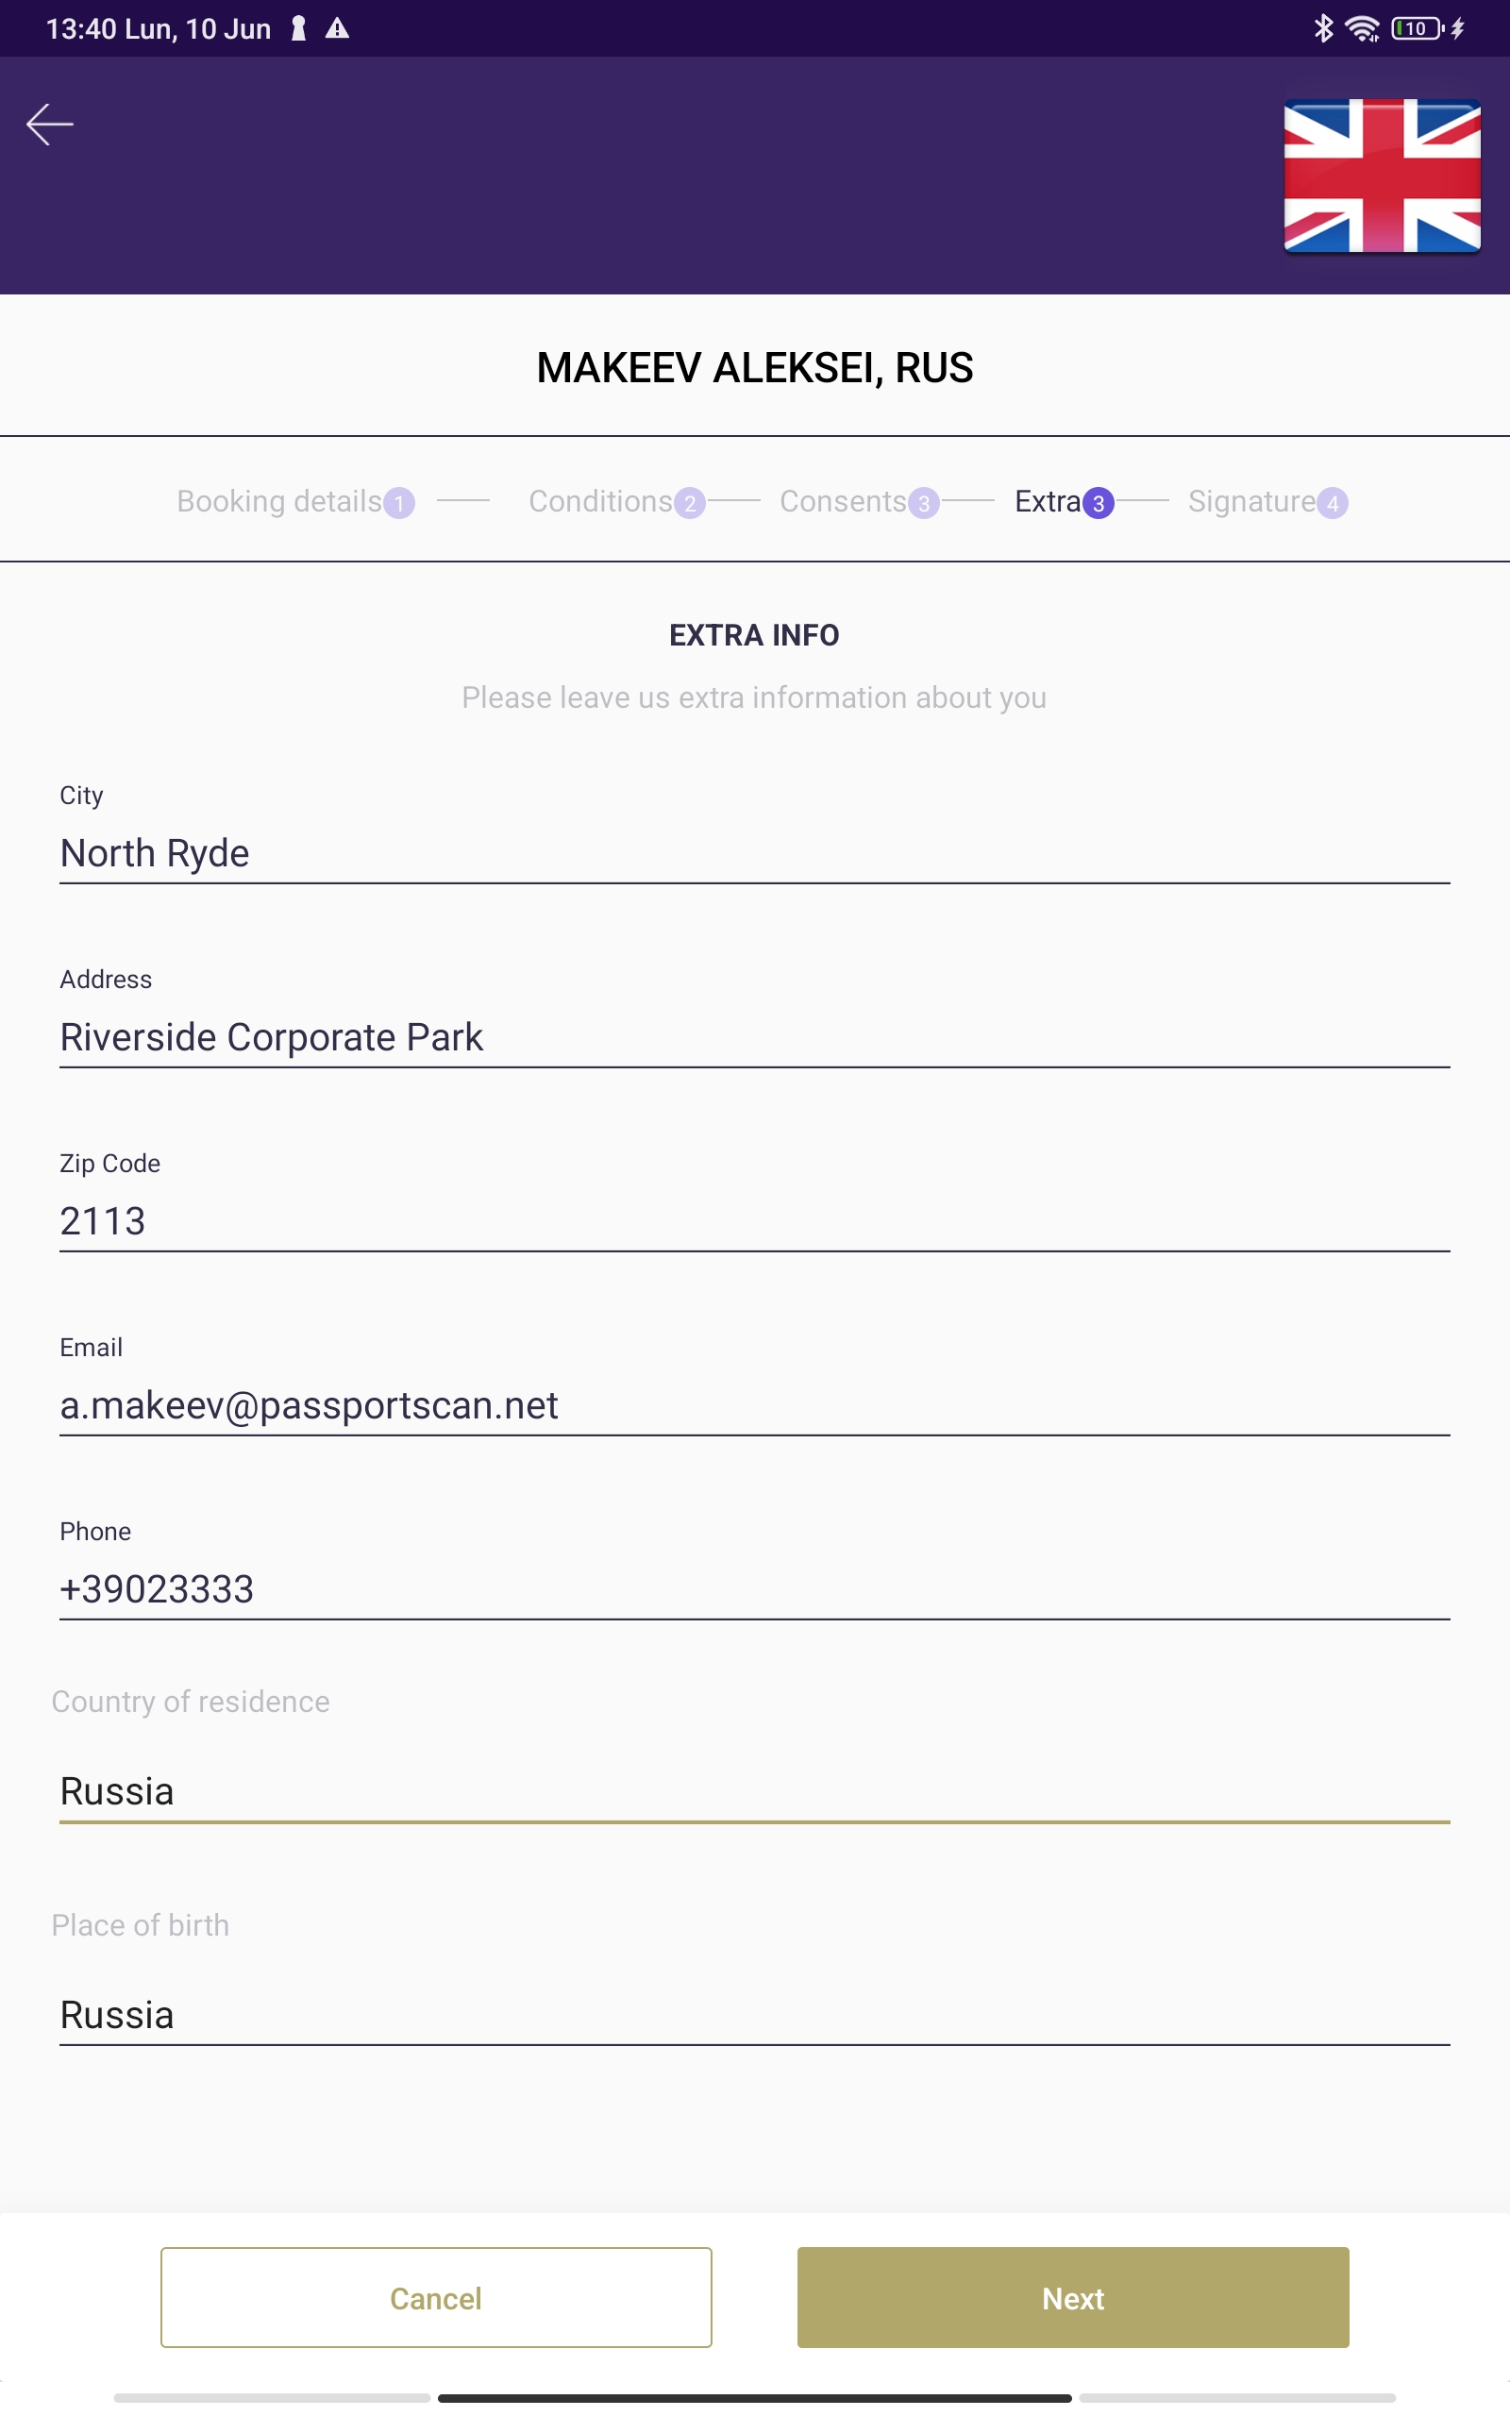Screen dimensions: 1510x2416
Task: Switch to the Consents step
Action: pos(843,501)
